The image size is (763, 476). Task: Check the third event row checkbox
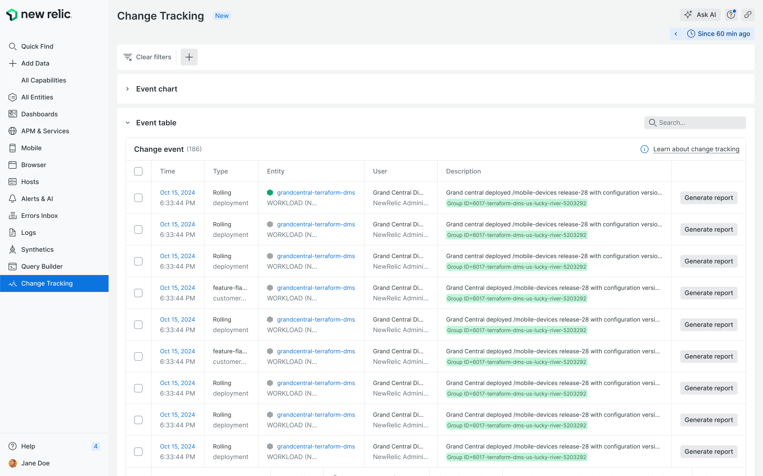tap(138, 261)
